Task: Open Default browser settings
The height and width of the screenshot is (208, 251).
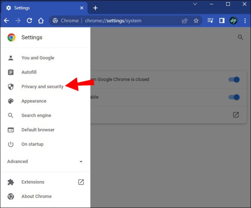Action: 38,130
